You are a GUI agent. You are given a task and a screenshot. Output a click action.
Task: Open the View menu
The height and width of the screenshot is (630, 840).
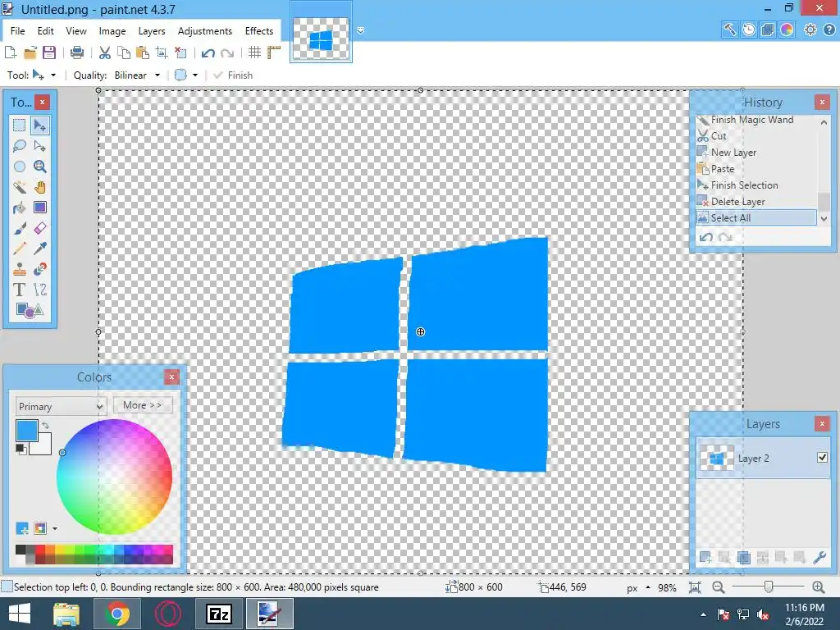tap(76, 31)
